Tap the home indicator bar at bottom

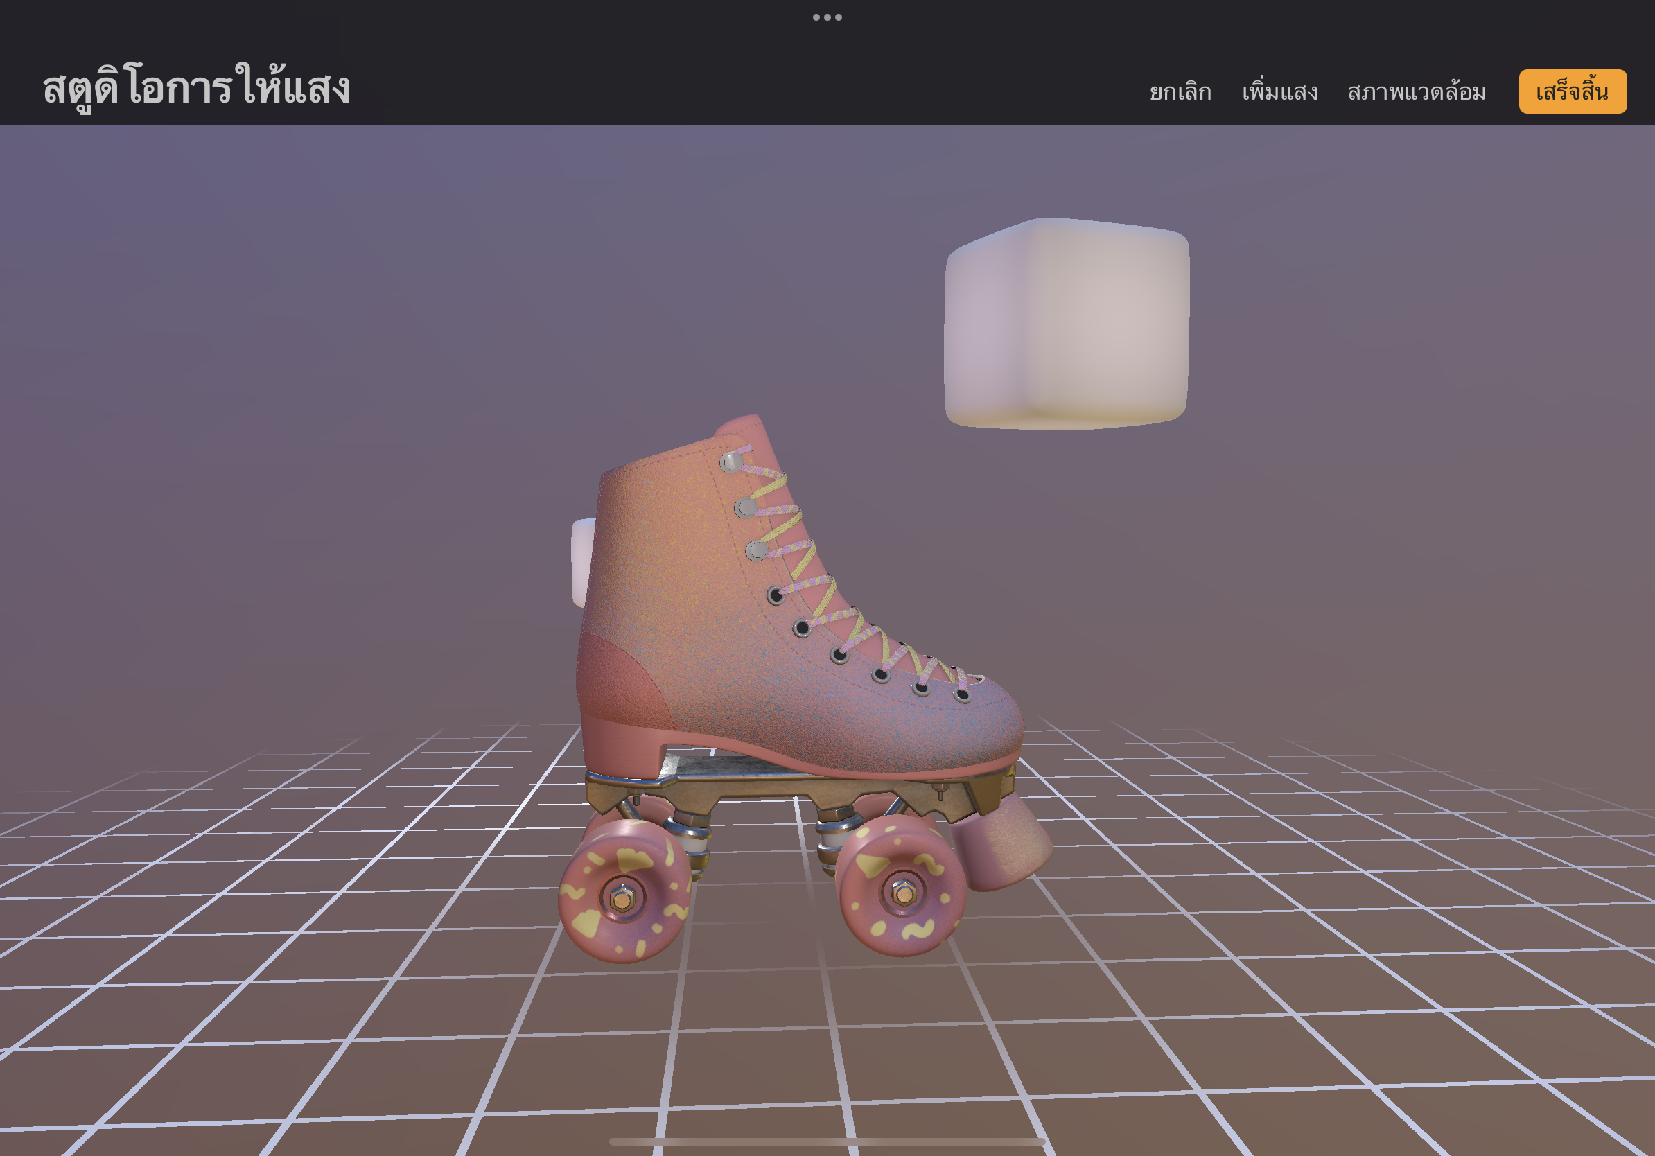click(827, 1141)
